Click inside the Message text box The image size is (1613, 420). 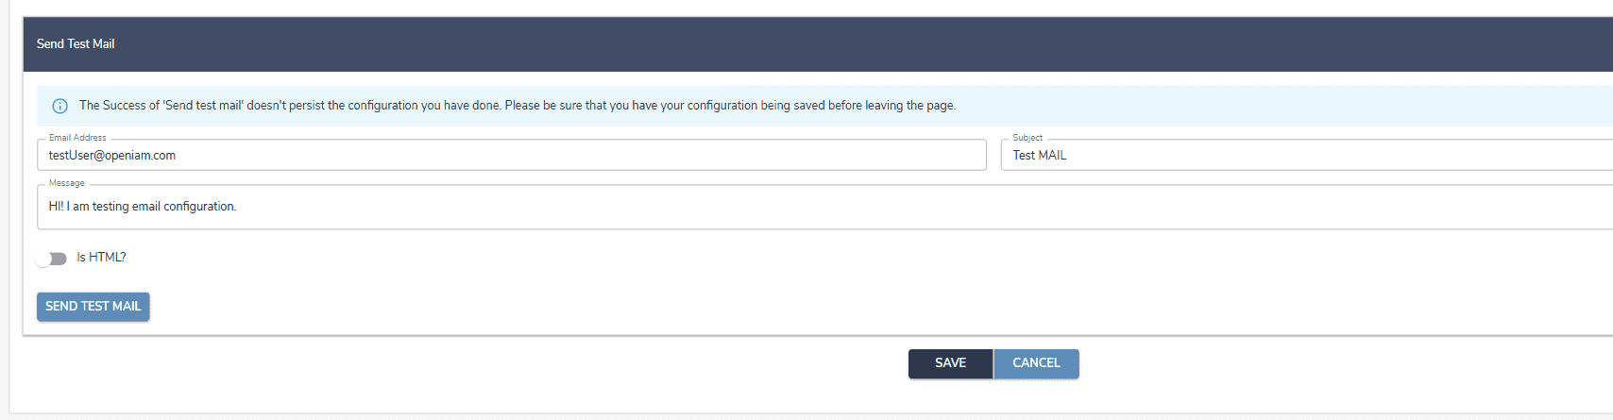pos(756,207)
